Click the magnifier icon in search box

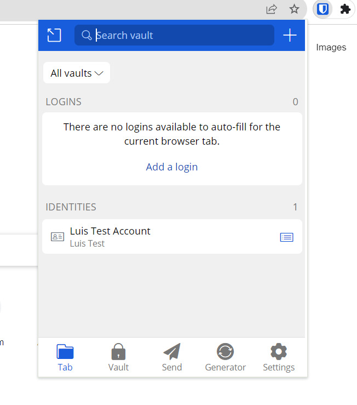coord(87,35)
